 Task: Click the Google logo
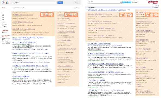5,2
